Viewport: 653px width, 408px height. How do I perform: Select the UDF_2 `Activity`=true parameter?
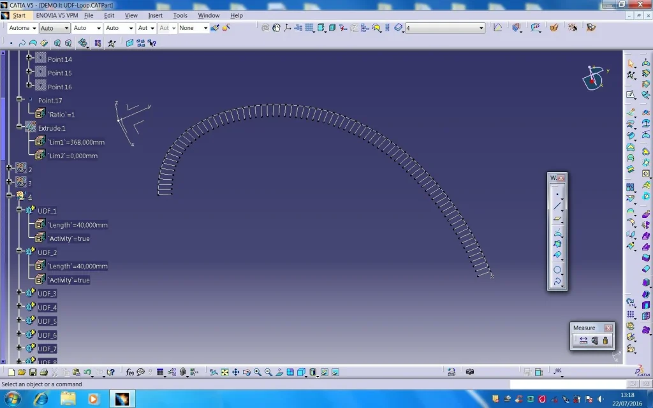coord(69,280)
